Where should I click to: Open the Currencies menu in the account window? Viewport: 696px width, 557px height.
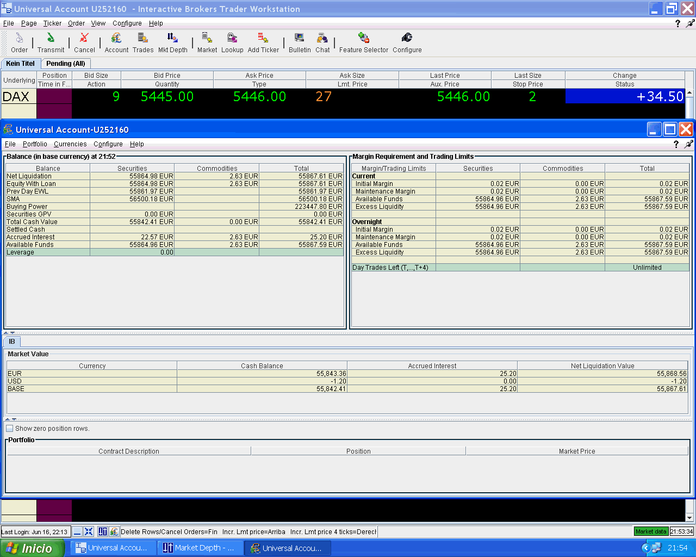coord(70,144)
